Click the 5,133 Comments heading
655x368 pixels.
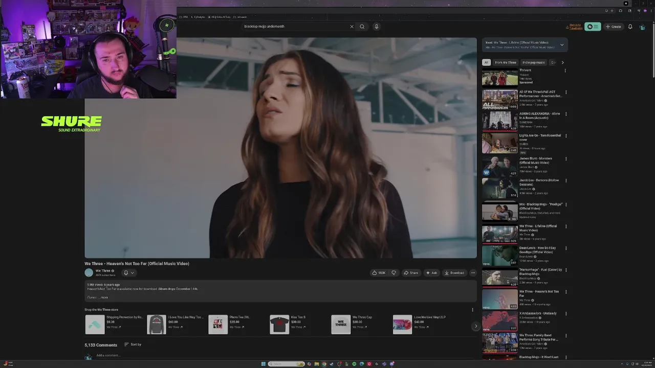[101, 345]
